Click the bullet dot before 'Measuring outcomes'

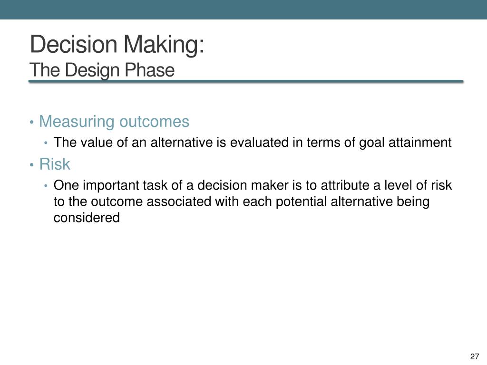(31, 122)
